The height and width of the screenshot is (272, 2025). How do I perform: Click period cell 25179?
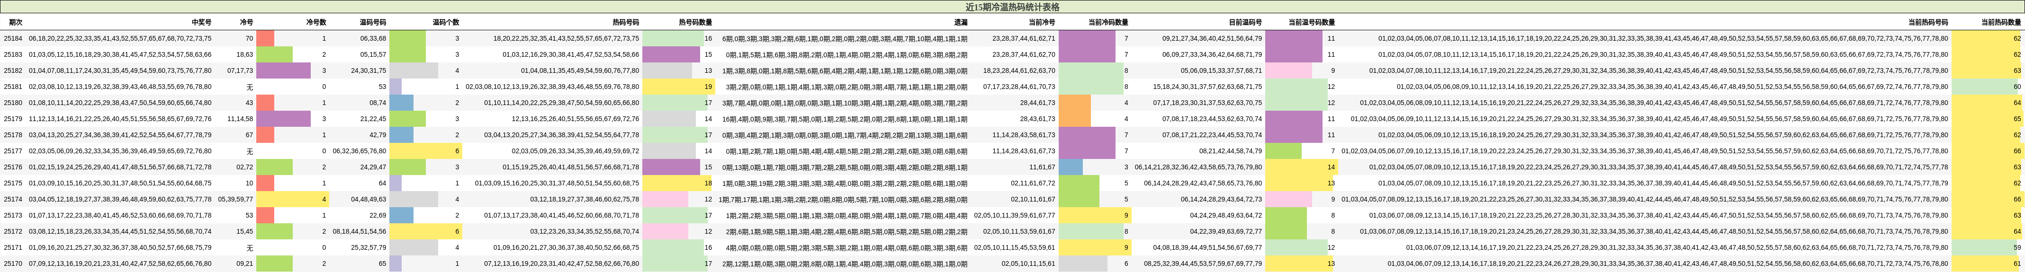coord(13,119)
